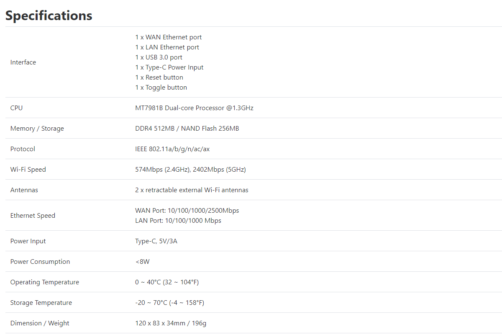This screenshot has width=502, height=335.
Task: Click the 574Mbps (2.4GHz) speed value
Action: pyautogui.click(x=162, y=170)
